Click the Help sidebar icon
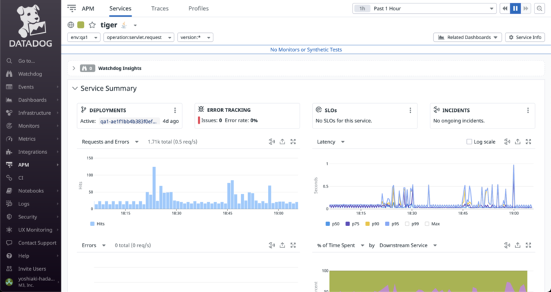551x292 pixels. tap(9, 256)
